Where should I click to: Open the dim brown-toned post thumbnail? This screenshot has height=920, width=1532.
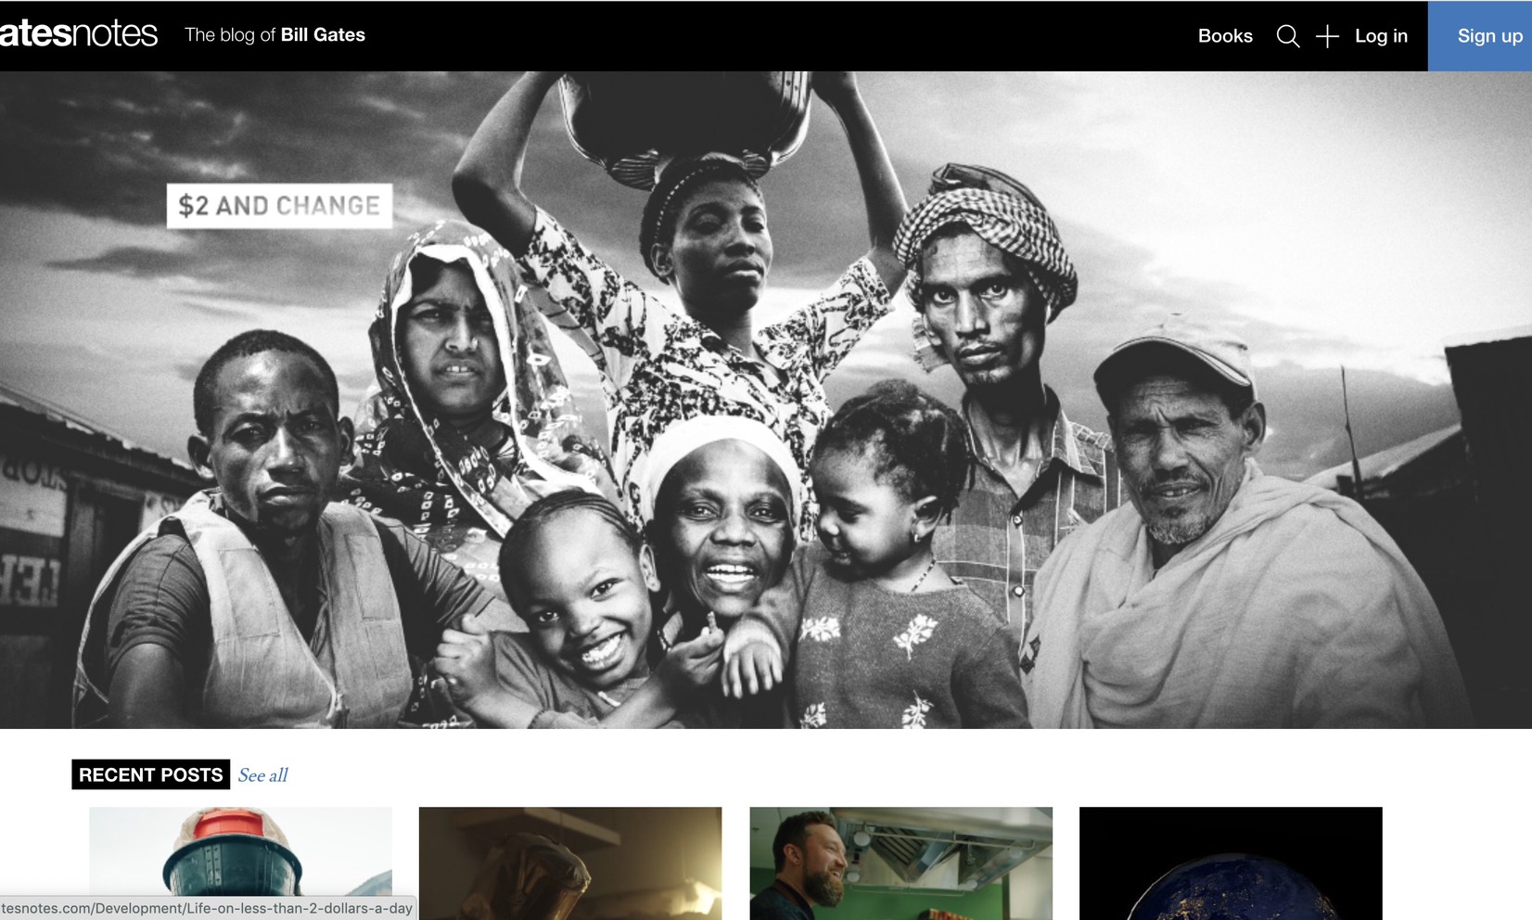(x=570, y=863)
